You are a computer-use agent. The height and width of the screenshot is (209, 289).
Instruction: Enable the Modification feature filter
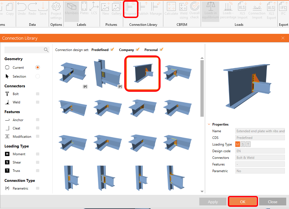38,136
